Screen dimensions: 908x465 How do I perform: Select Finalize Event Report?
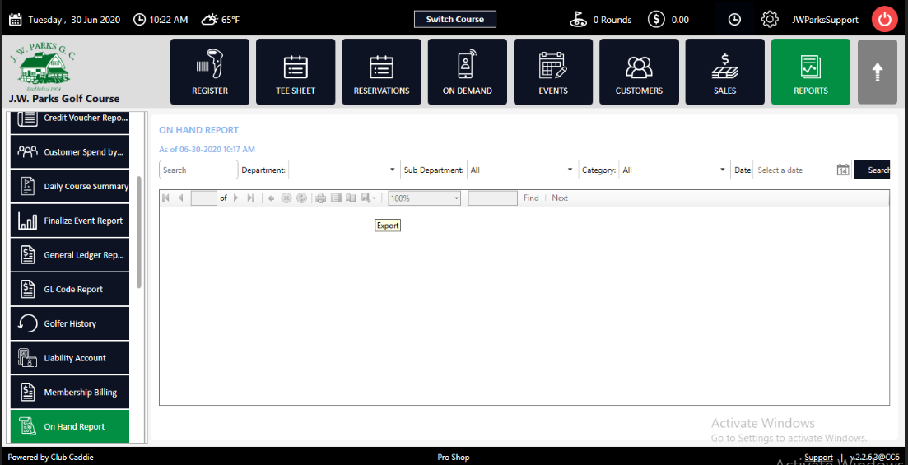pos(70,221)
